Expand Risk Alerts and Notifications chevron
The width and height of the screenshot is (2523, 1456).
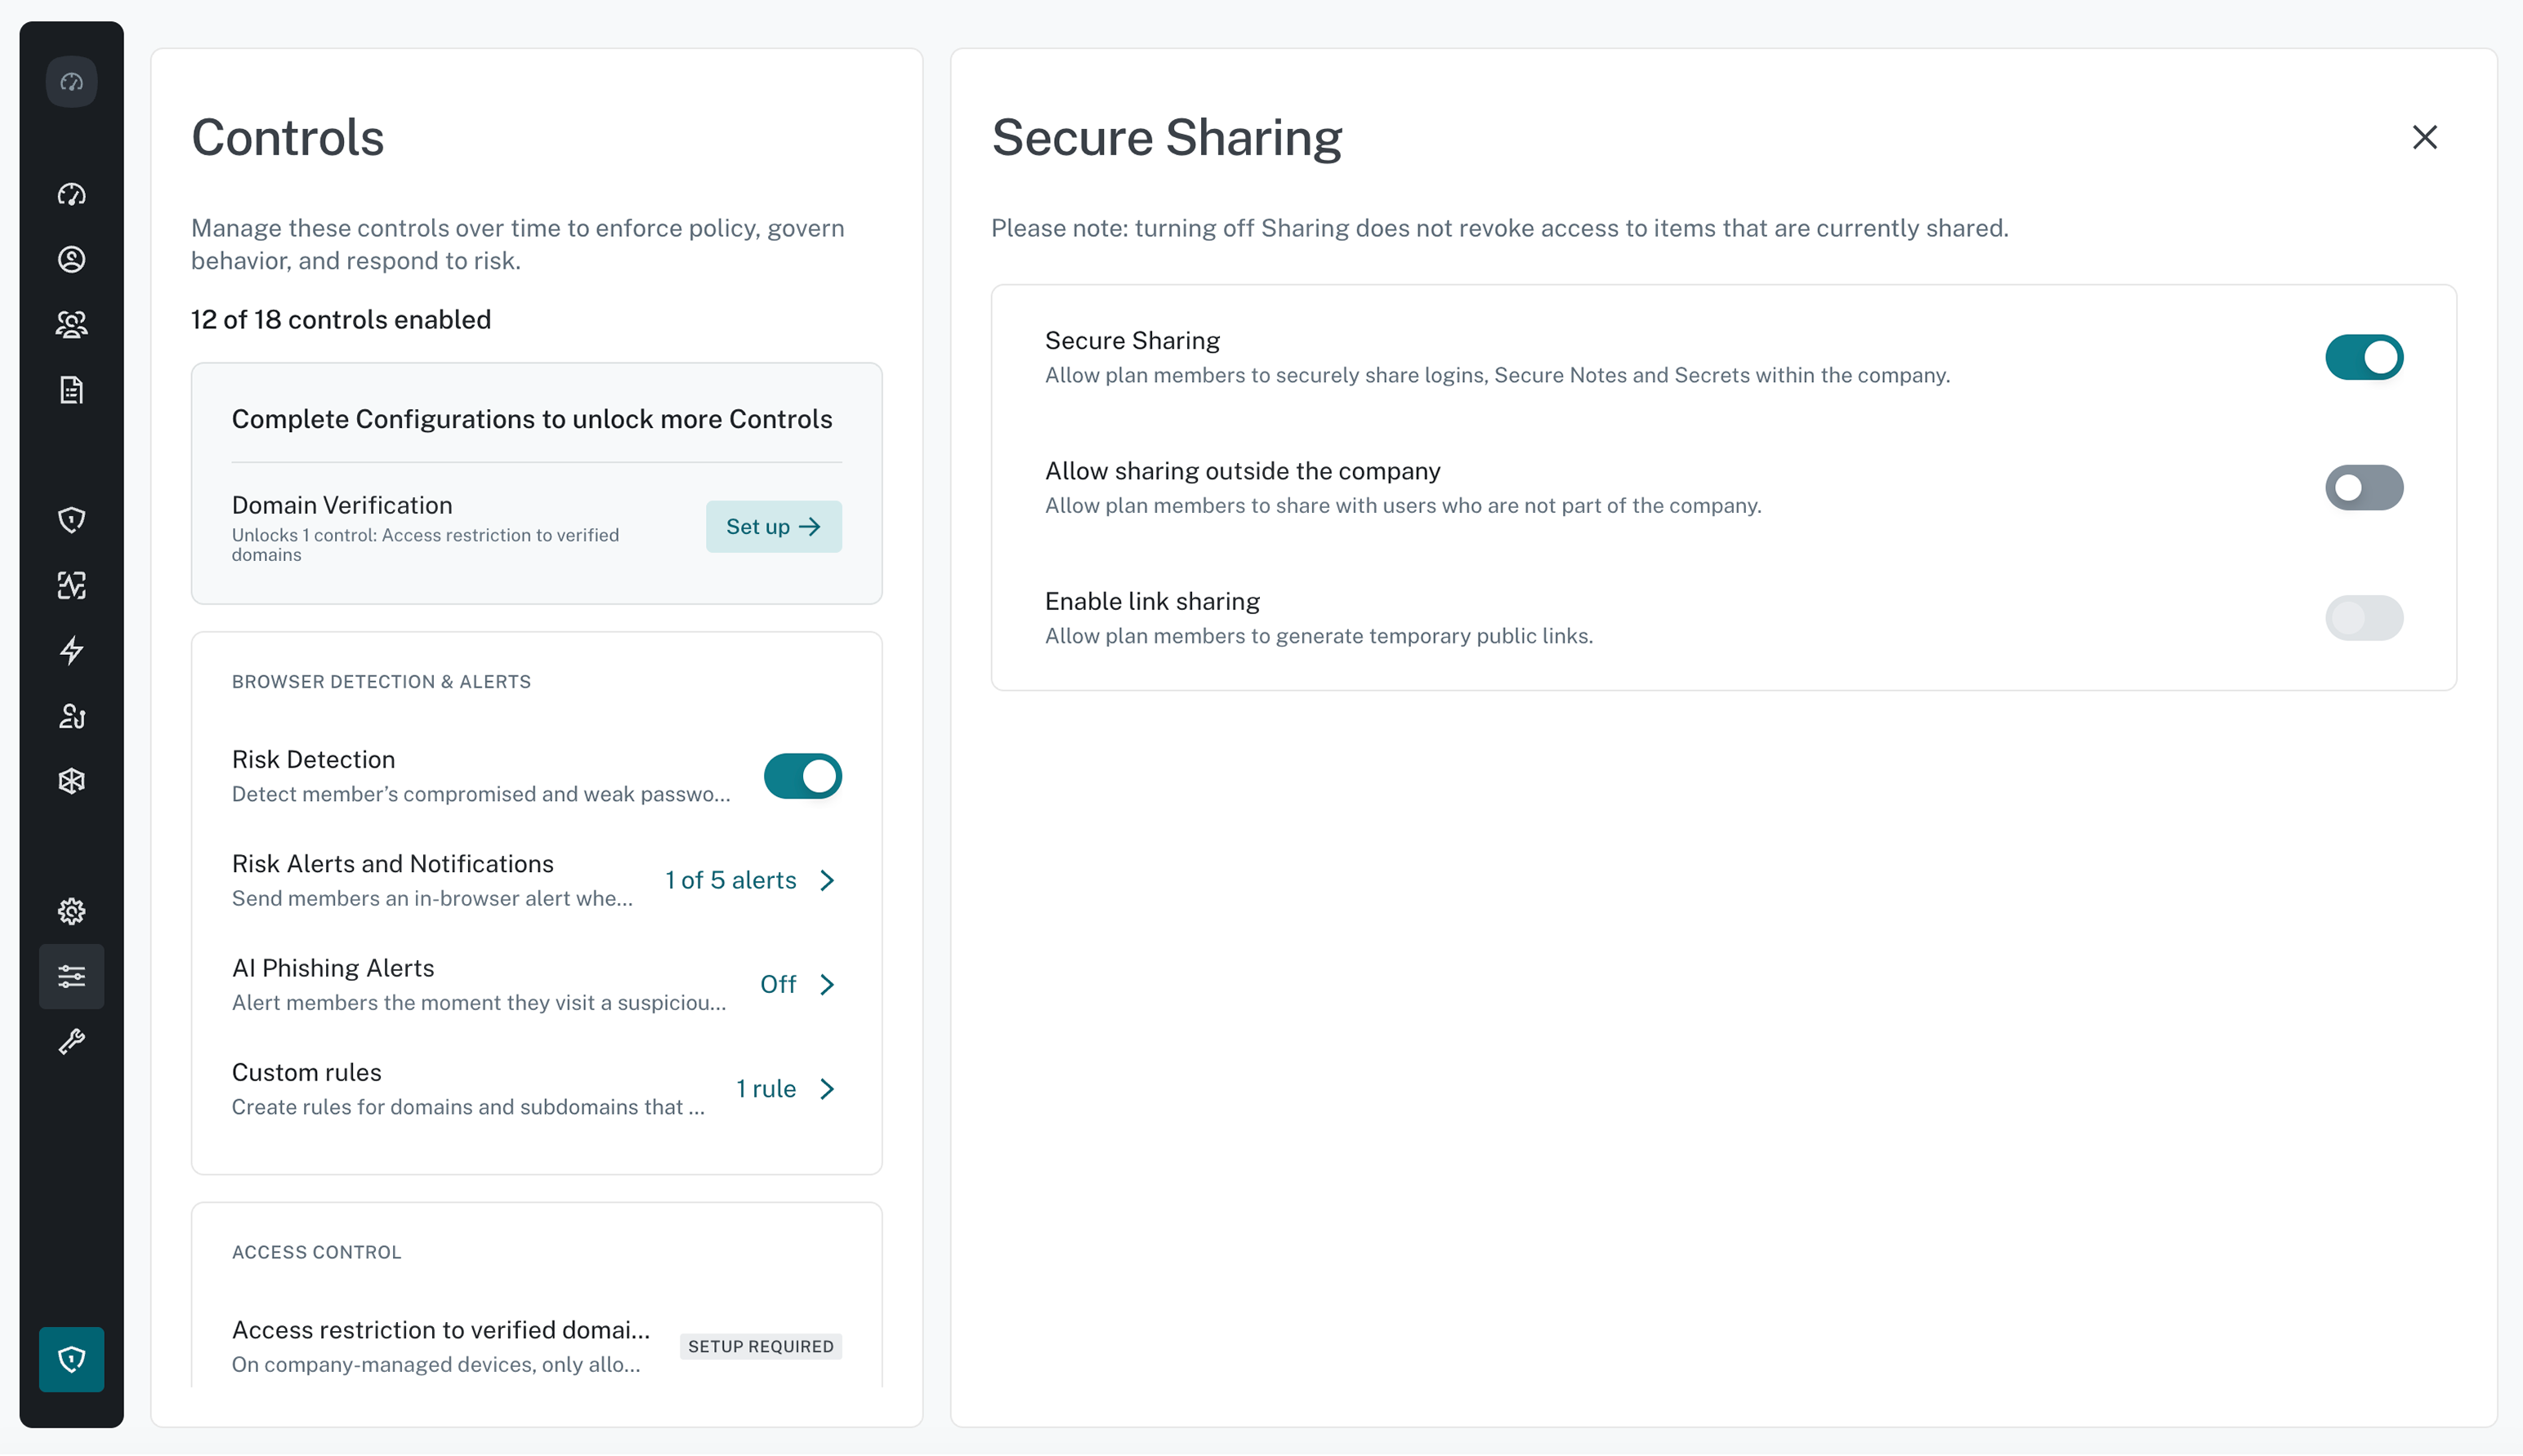click(828, 880)
